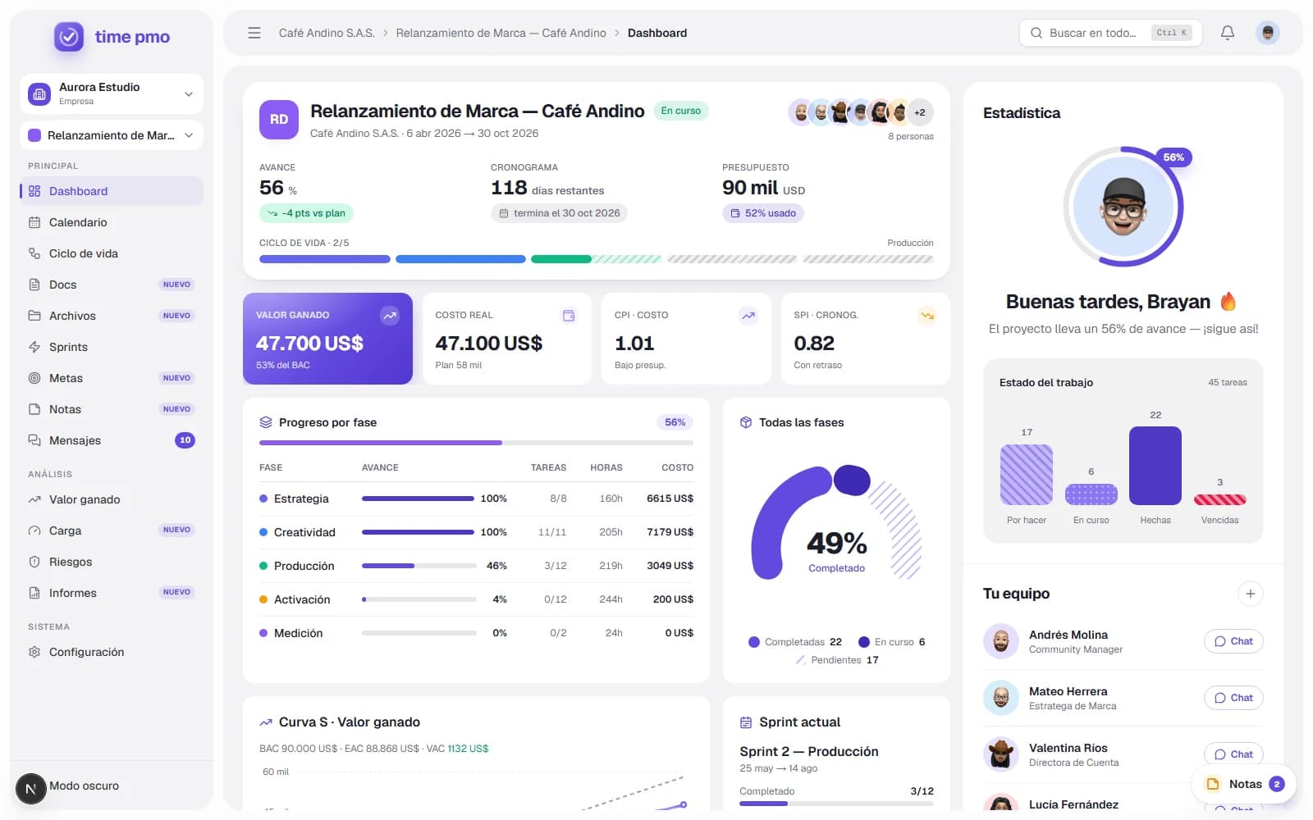Viewport: 1313px width, 820px height.
Task: Click Producción phase progress bar
Action: click(419, 566)
